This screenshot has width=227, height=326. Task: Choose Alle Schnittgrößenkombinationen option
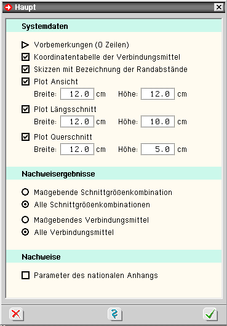pos(25,205)
